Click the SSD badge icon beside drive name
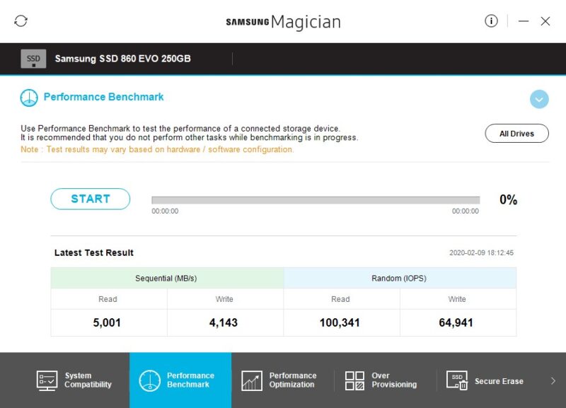 coord(33,58)
